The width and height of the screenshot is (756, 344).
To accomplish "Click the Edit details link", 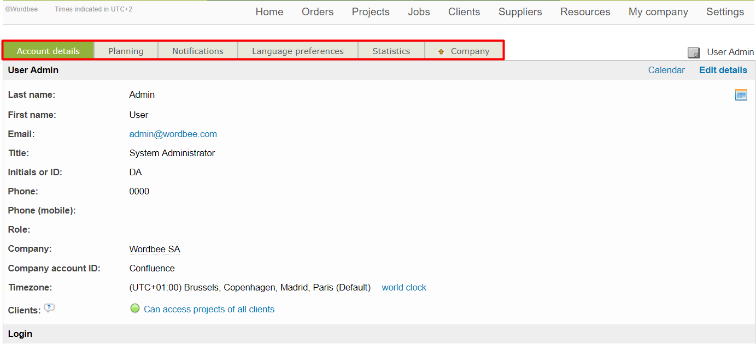I will 723,70.
